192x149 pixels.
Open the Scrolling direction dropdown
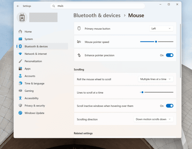tap(153, 119)
